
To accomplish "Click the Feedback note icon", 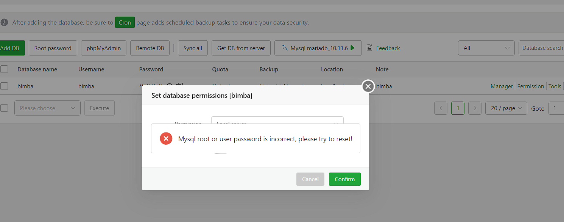I will pyautogui.click(x=369, y=48).
